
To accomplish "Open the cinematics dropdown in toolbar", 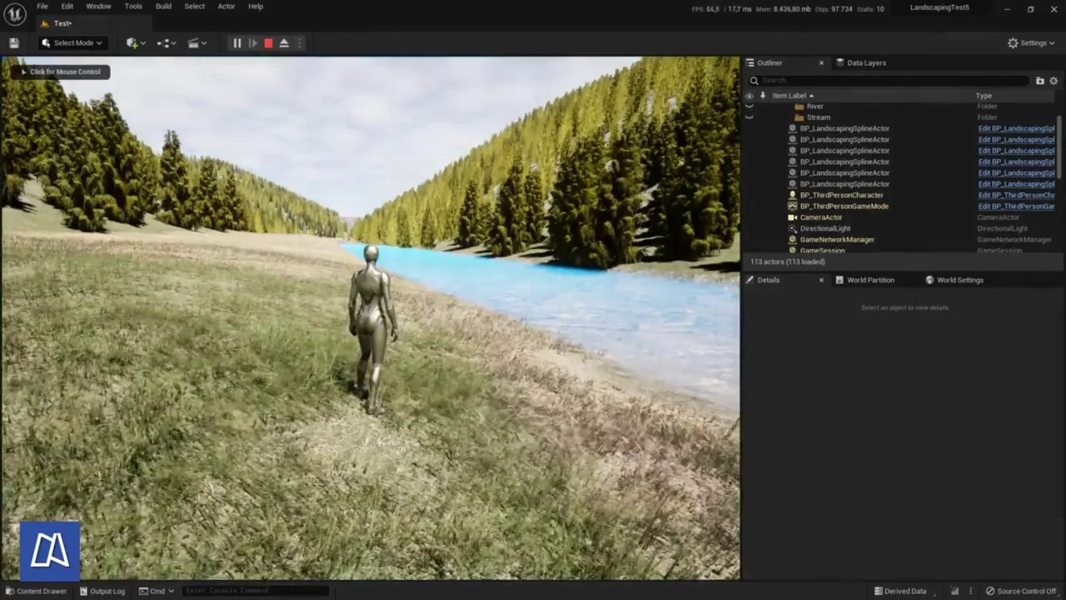I will (x=197, y=43).
